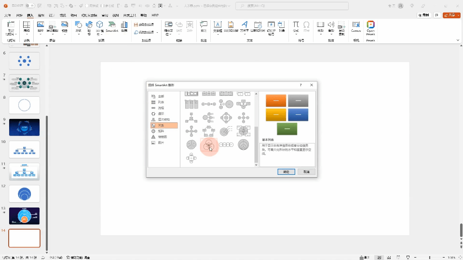
Task: Choose the Radial Venn layout in bottom row
Action: (191, 158)
